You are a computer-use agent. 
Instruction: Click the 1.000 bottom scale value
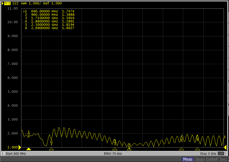(x=13, y=147)
